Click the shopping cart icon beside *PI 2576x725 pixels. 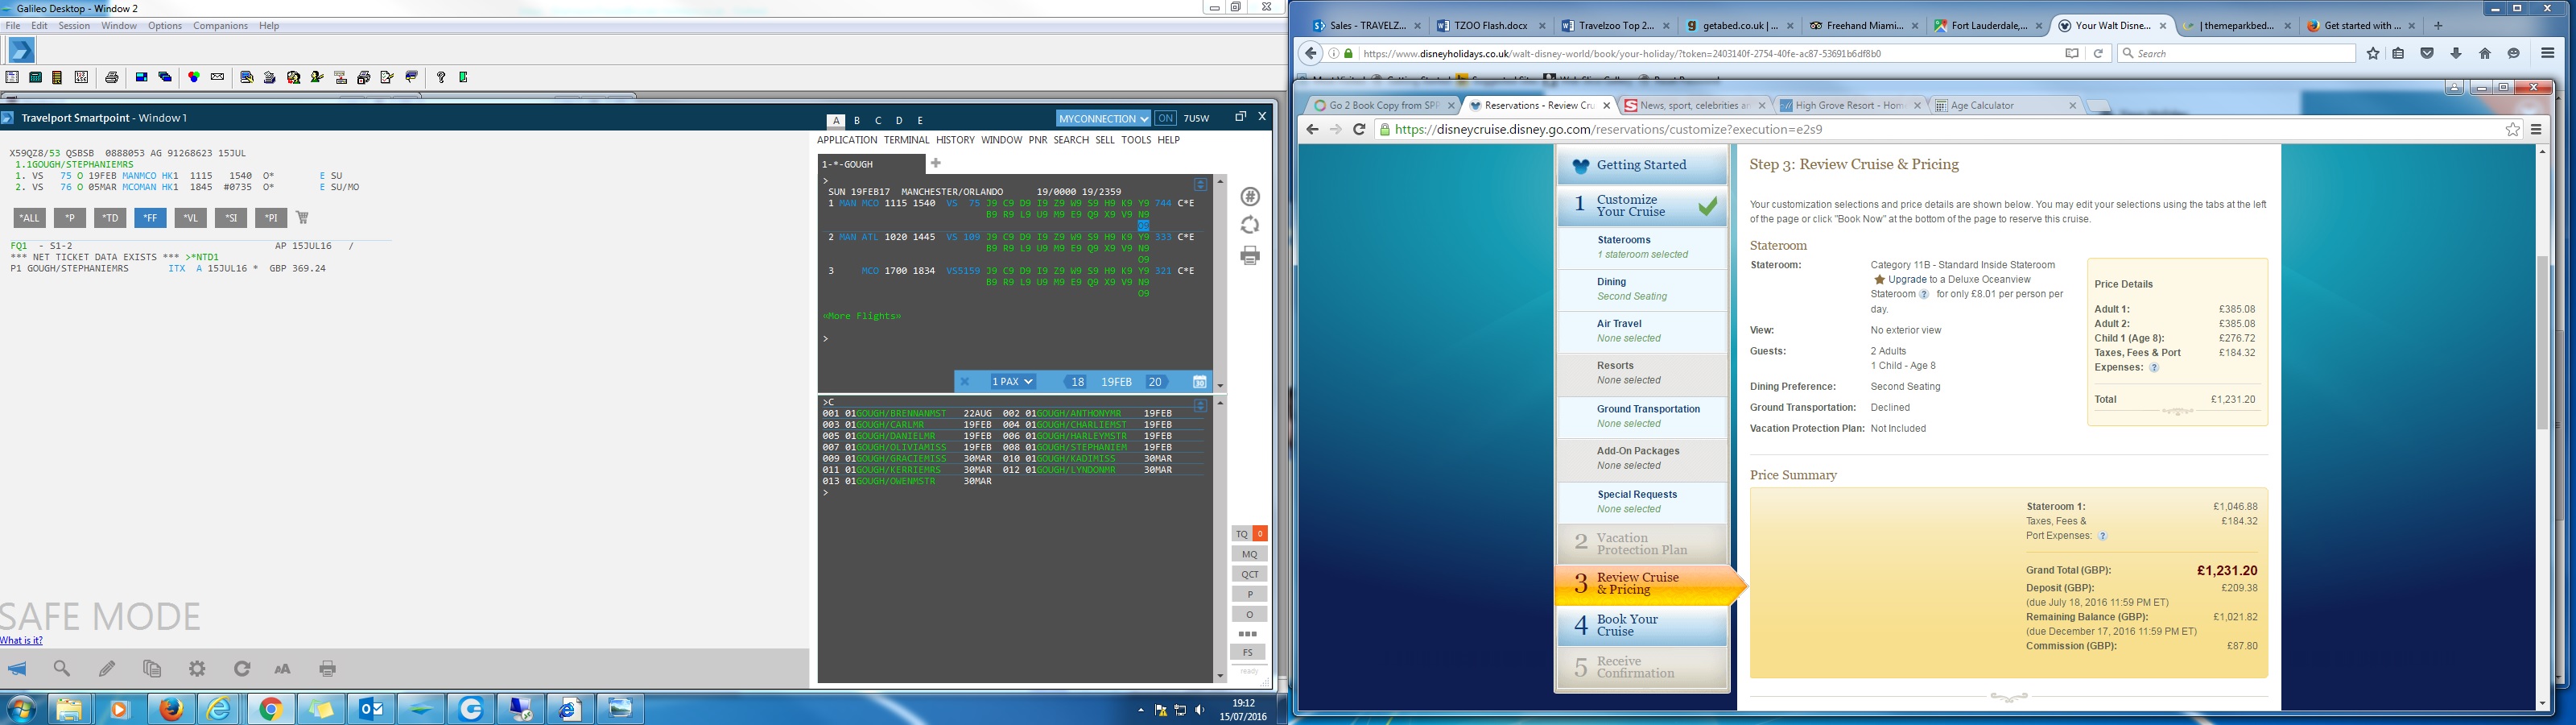302,217
